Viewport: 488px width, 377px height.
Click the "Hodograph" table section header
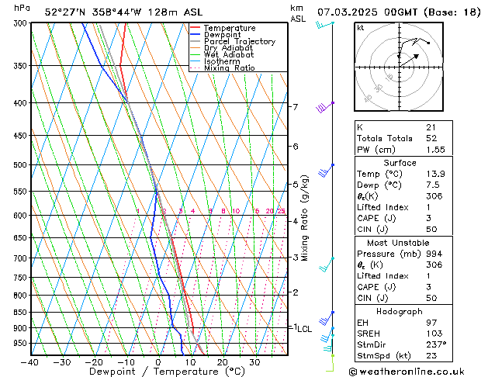400,311
